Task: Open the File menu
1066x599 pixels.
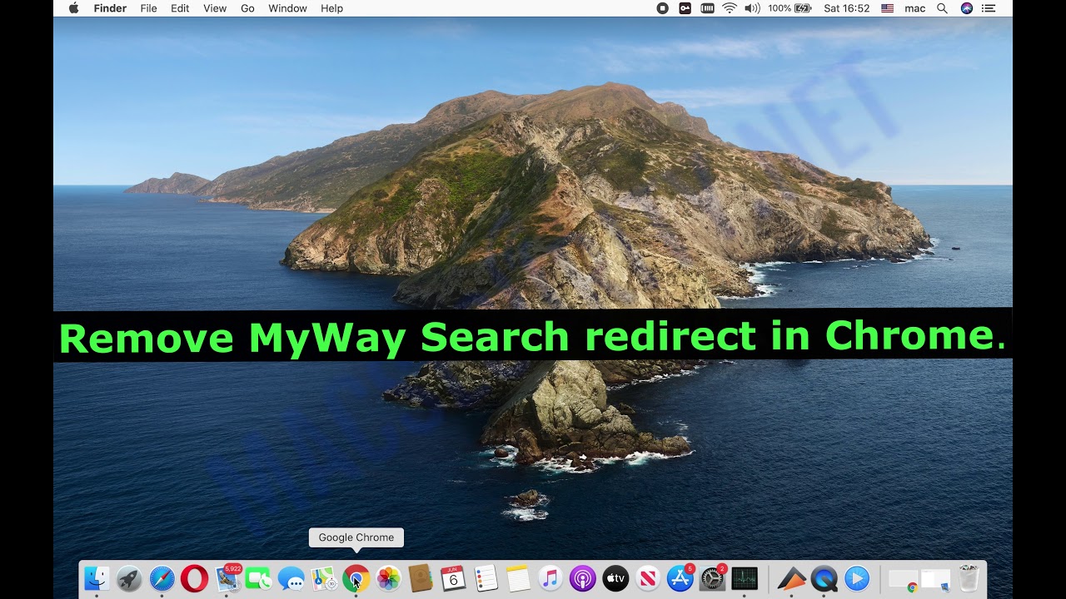Action: (x=148, y=8)
